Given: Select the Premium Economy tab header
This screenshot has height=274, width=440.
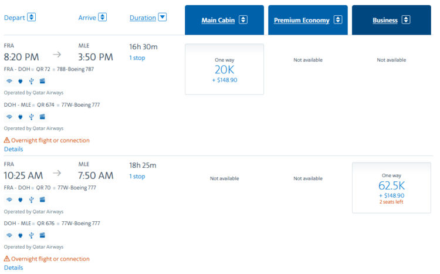Looking at the screenshot, I should [301, 21].
